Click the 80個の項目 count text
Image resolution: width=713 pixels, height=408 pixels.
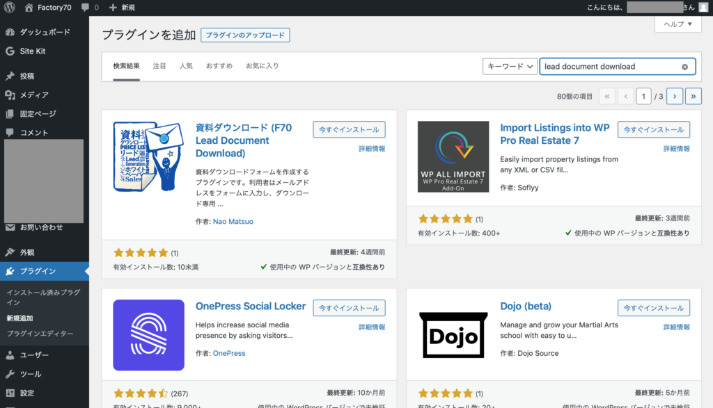pos(574,96)
